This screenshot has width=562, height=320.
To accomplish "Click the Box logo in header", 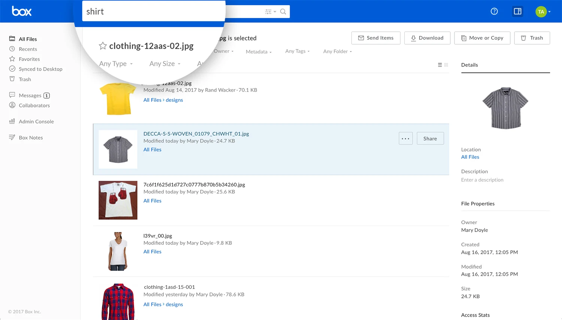I will click(x=22, y=11).
